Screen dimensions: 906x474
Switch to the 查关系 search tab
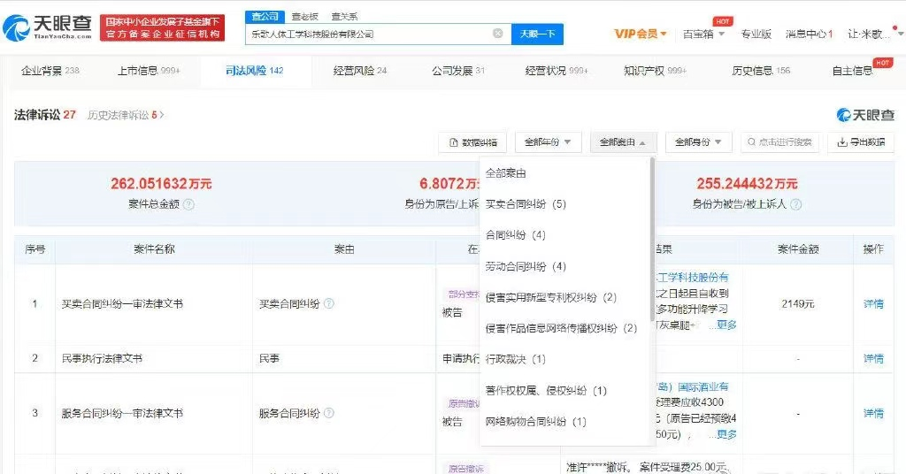[x=344, y=16]
